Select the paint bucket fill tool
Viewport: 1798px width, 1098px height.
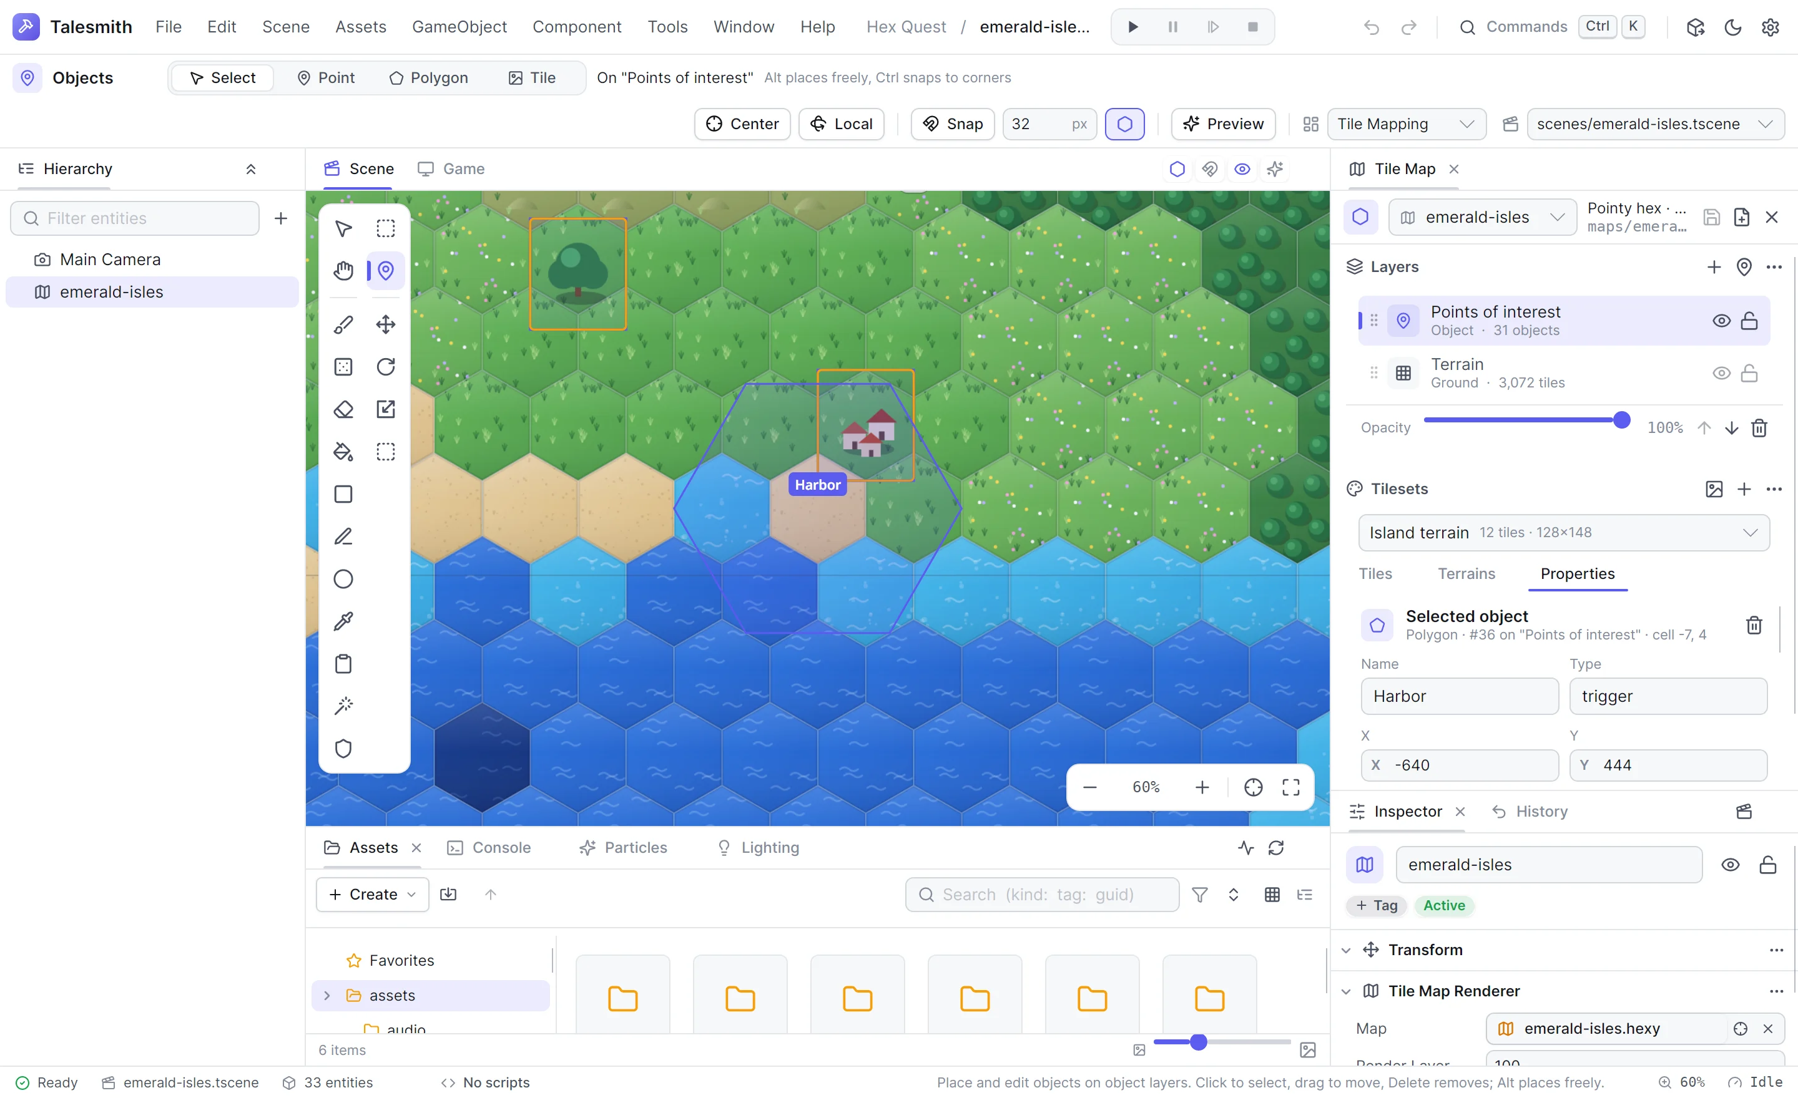pos(343,451)
